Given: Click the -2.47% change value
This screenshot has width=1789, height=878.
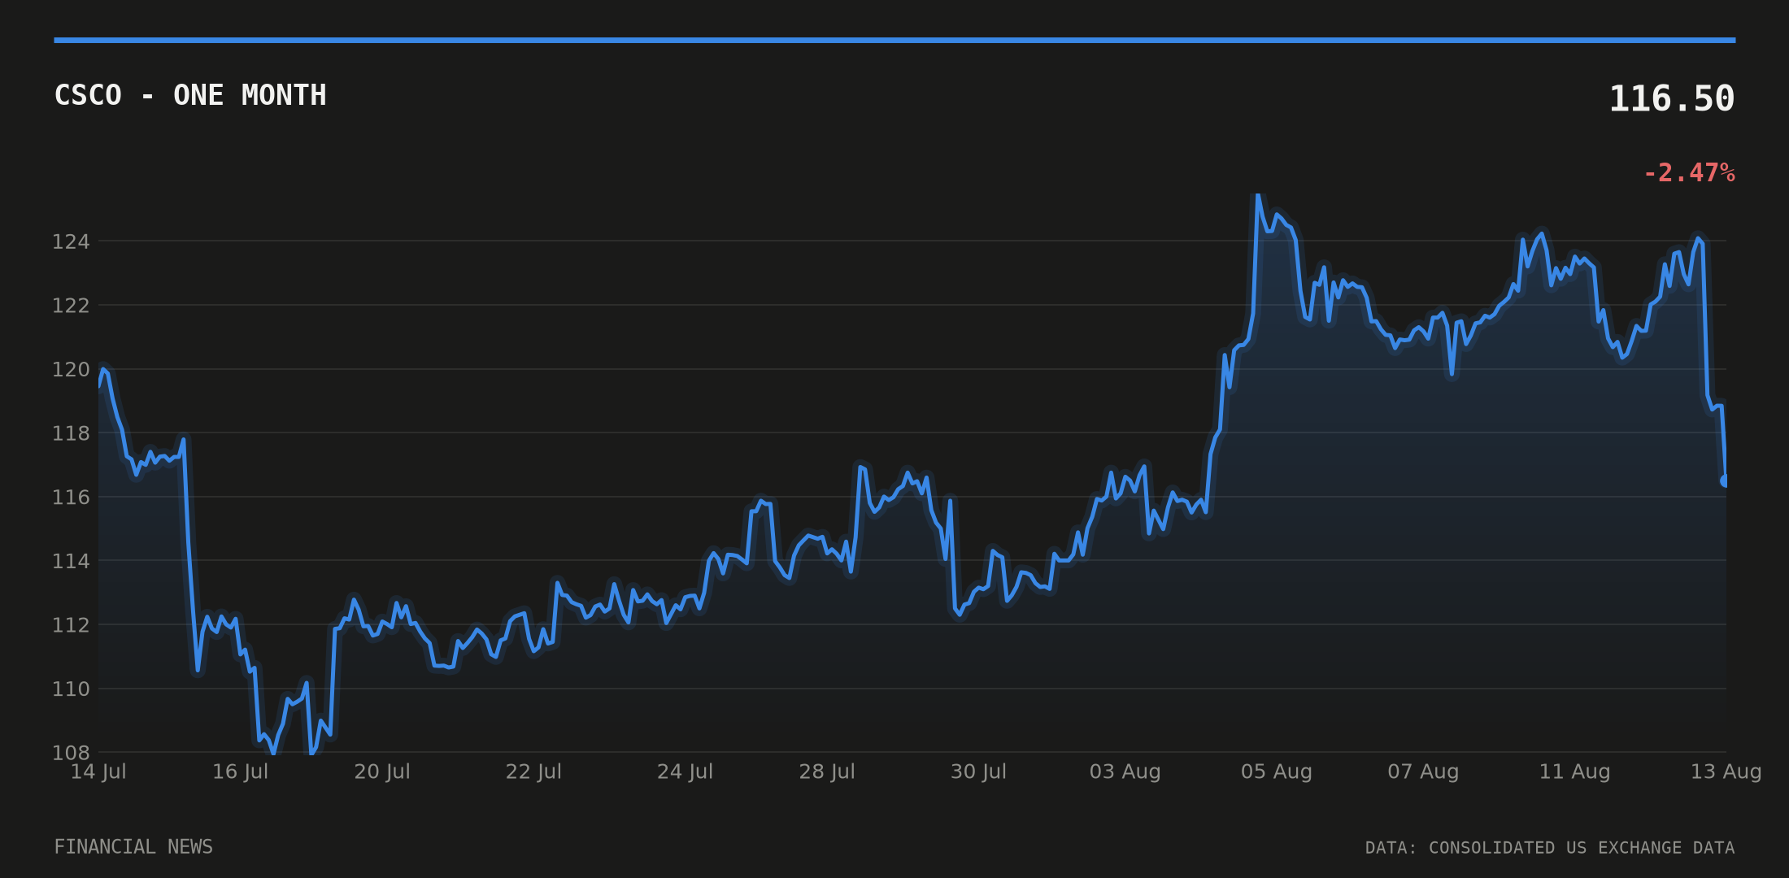Looking at the screenshot, I should [x=1689, y=173].
